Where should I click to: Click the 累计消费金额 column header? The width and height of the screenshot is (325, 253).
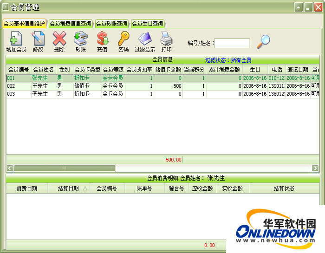point(224,70)
